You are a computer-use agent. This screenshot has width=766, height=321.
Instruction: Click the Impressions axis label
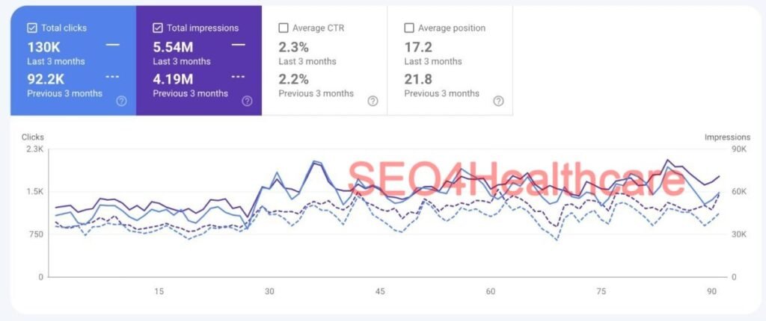(726, 137)
